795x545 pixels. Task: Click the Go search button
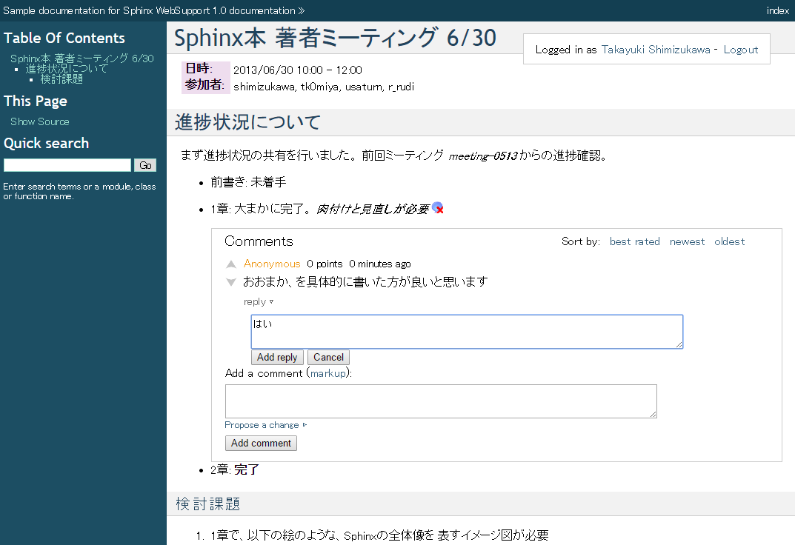pos(145,165)
